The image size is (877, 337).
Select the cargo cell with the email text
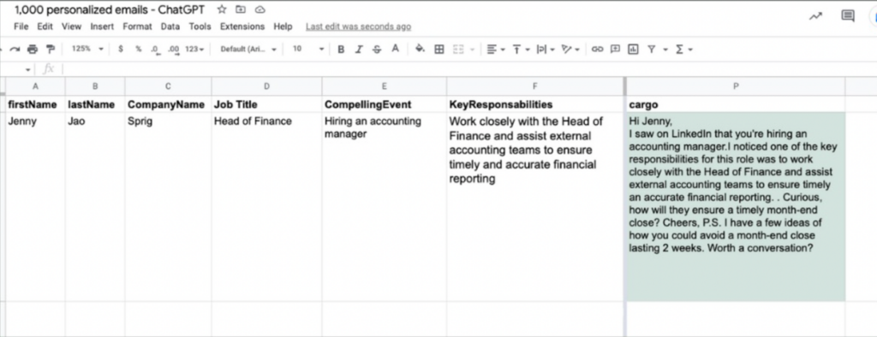pos(736,207)
